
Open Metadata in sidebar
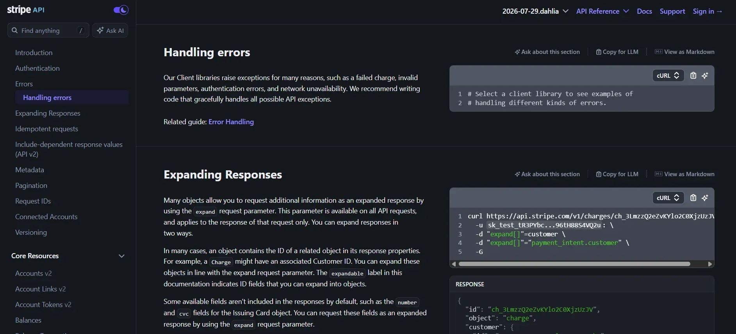pyautogui.click(x=30, y=170)
